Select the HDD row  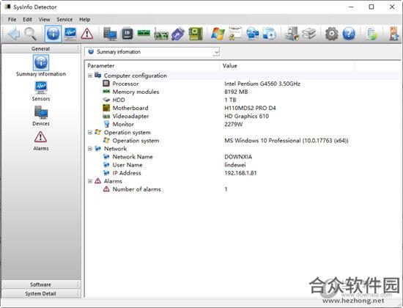click(x=243, y=100)
